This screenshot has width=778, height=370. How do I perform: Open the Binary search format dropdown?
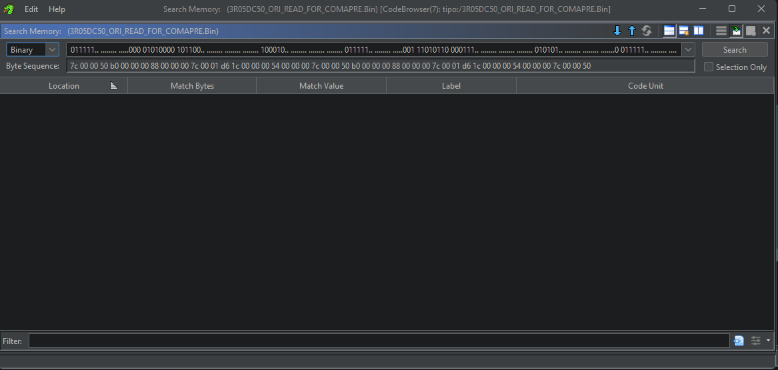click(33, 49)
